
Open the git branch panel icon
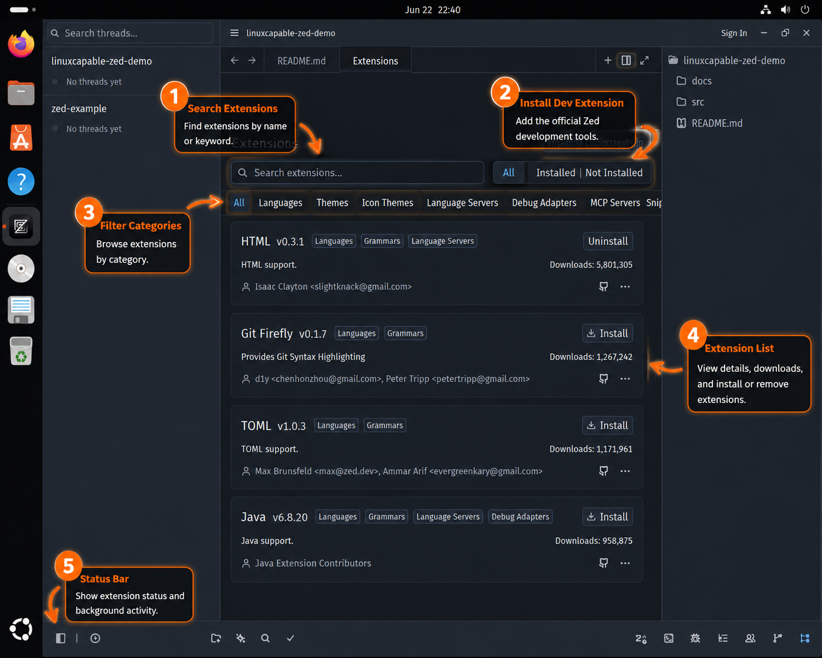coord(777,638)
